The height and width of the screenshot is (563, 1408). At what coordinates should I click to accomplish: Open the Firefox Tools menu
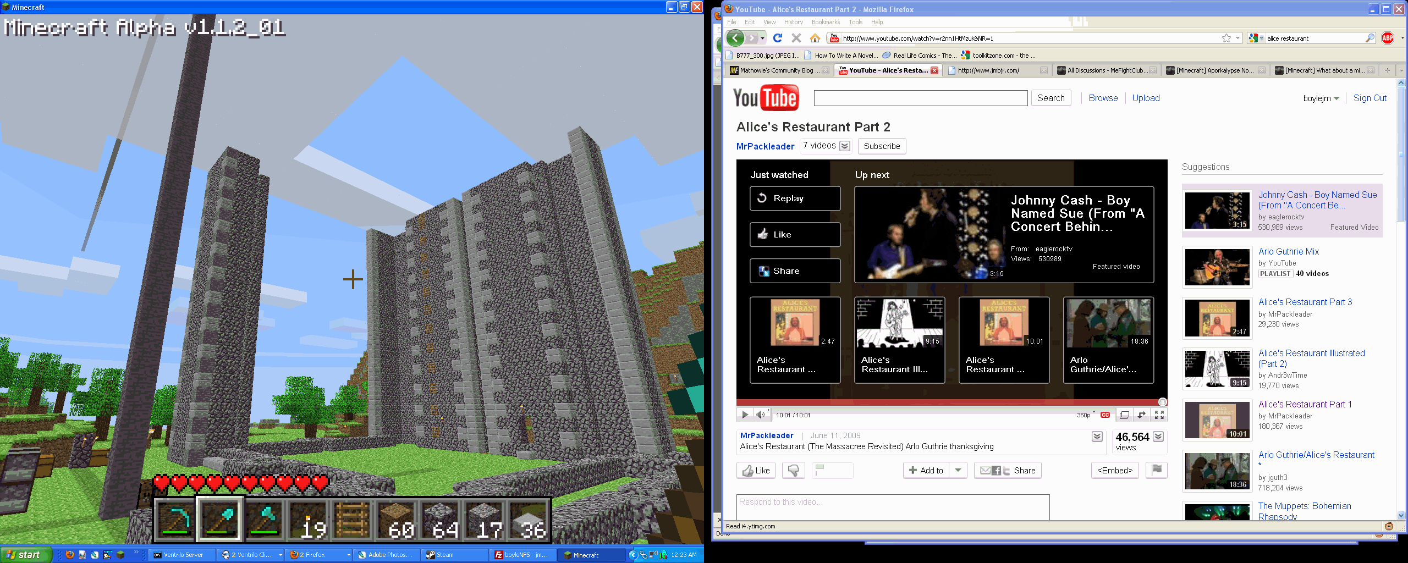pos(855,22)
